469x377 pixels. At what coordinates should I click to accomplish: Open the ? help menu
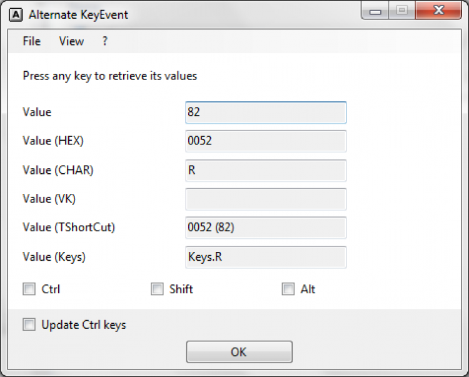click(105, 41)
